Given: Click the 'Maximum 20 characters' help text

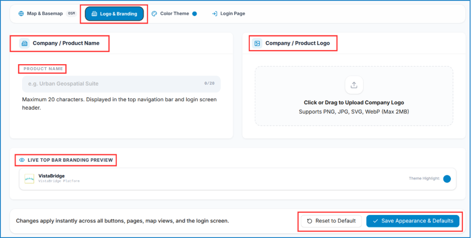Looking at the screenshot, I should [x=119, y=104].
